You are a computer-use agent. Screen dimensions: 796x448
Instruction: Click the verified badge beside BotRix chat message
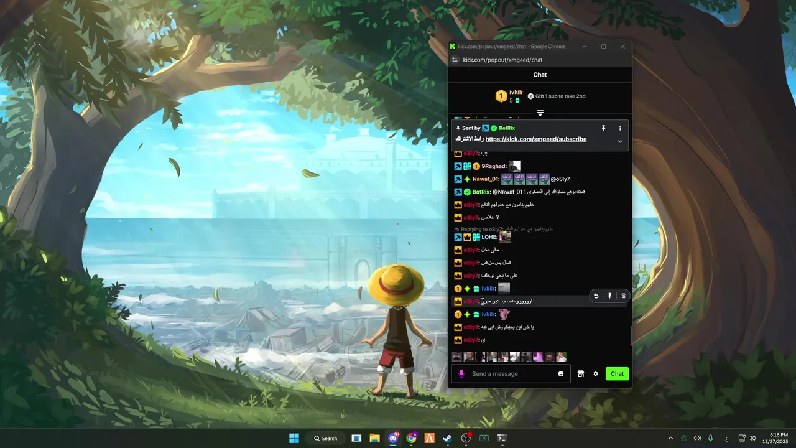tap(467, 192)
